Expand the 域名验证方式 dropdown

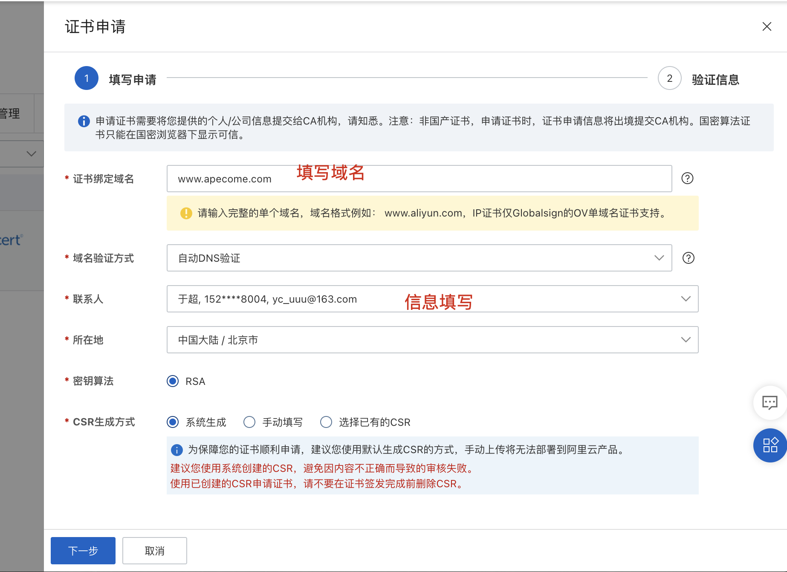coord(419,258)
